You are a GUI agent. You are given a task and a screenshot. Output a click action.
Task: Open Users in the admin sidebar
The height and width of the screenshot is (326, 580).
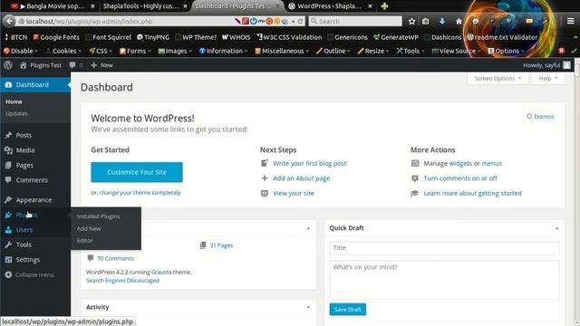pyautogui.click(x=24, y=229)
